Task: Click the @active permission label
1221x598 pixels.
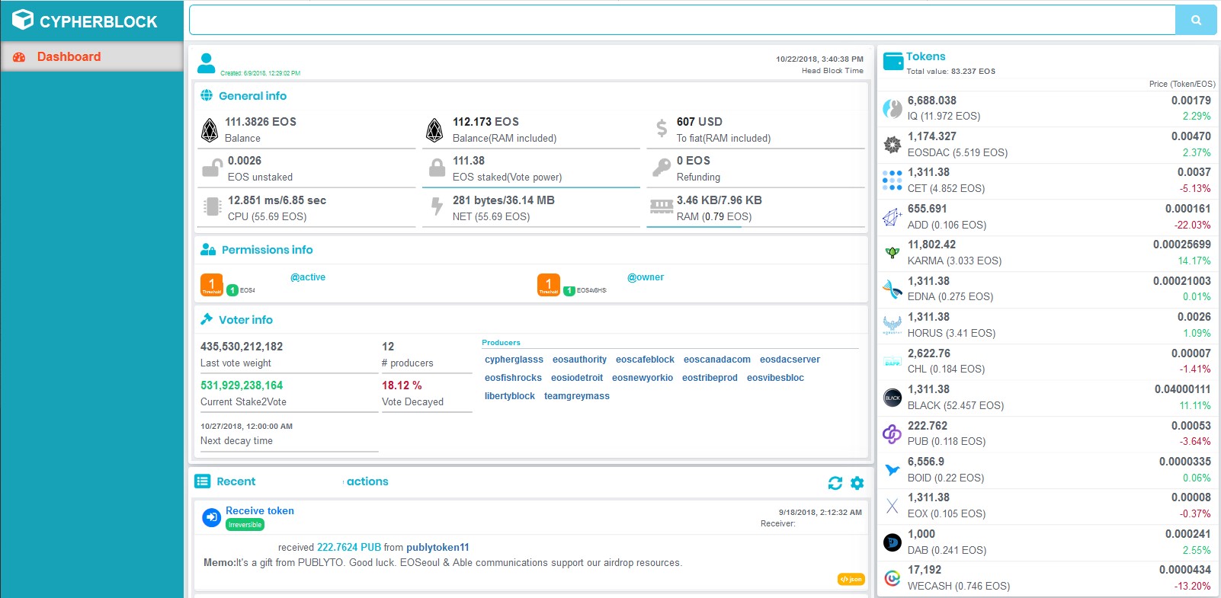Action: (308, 277)
